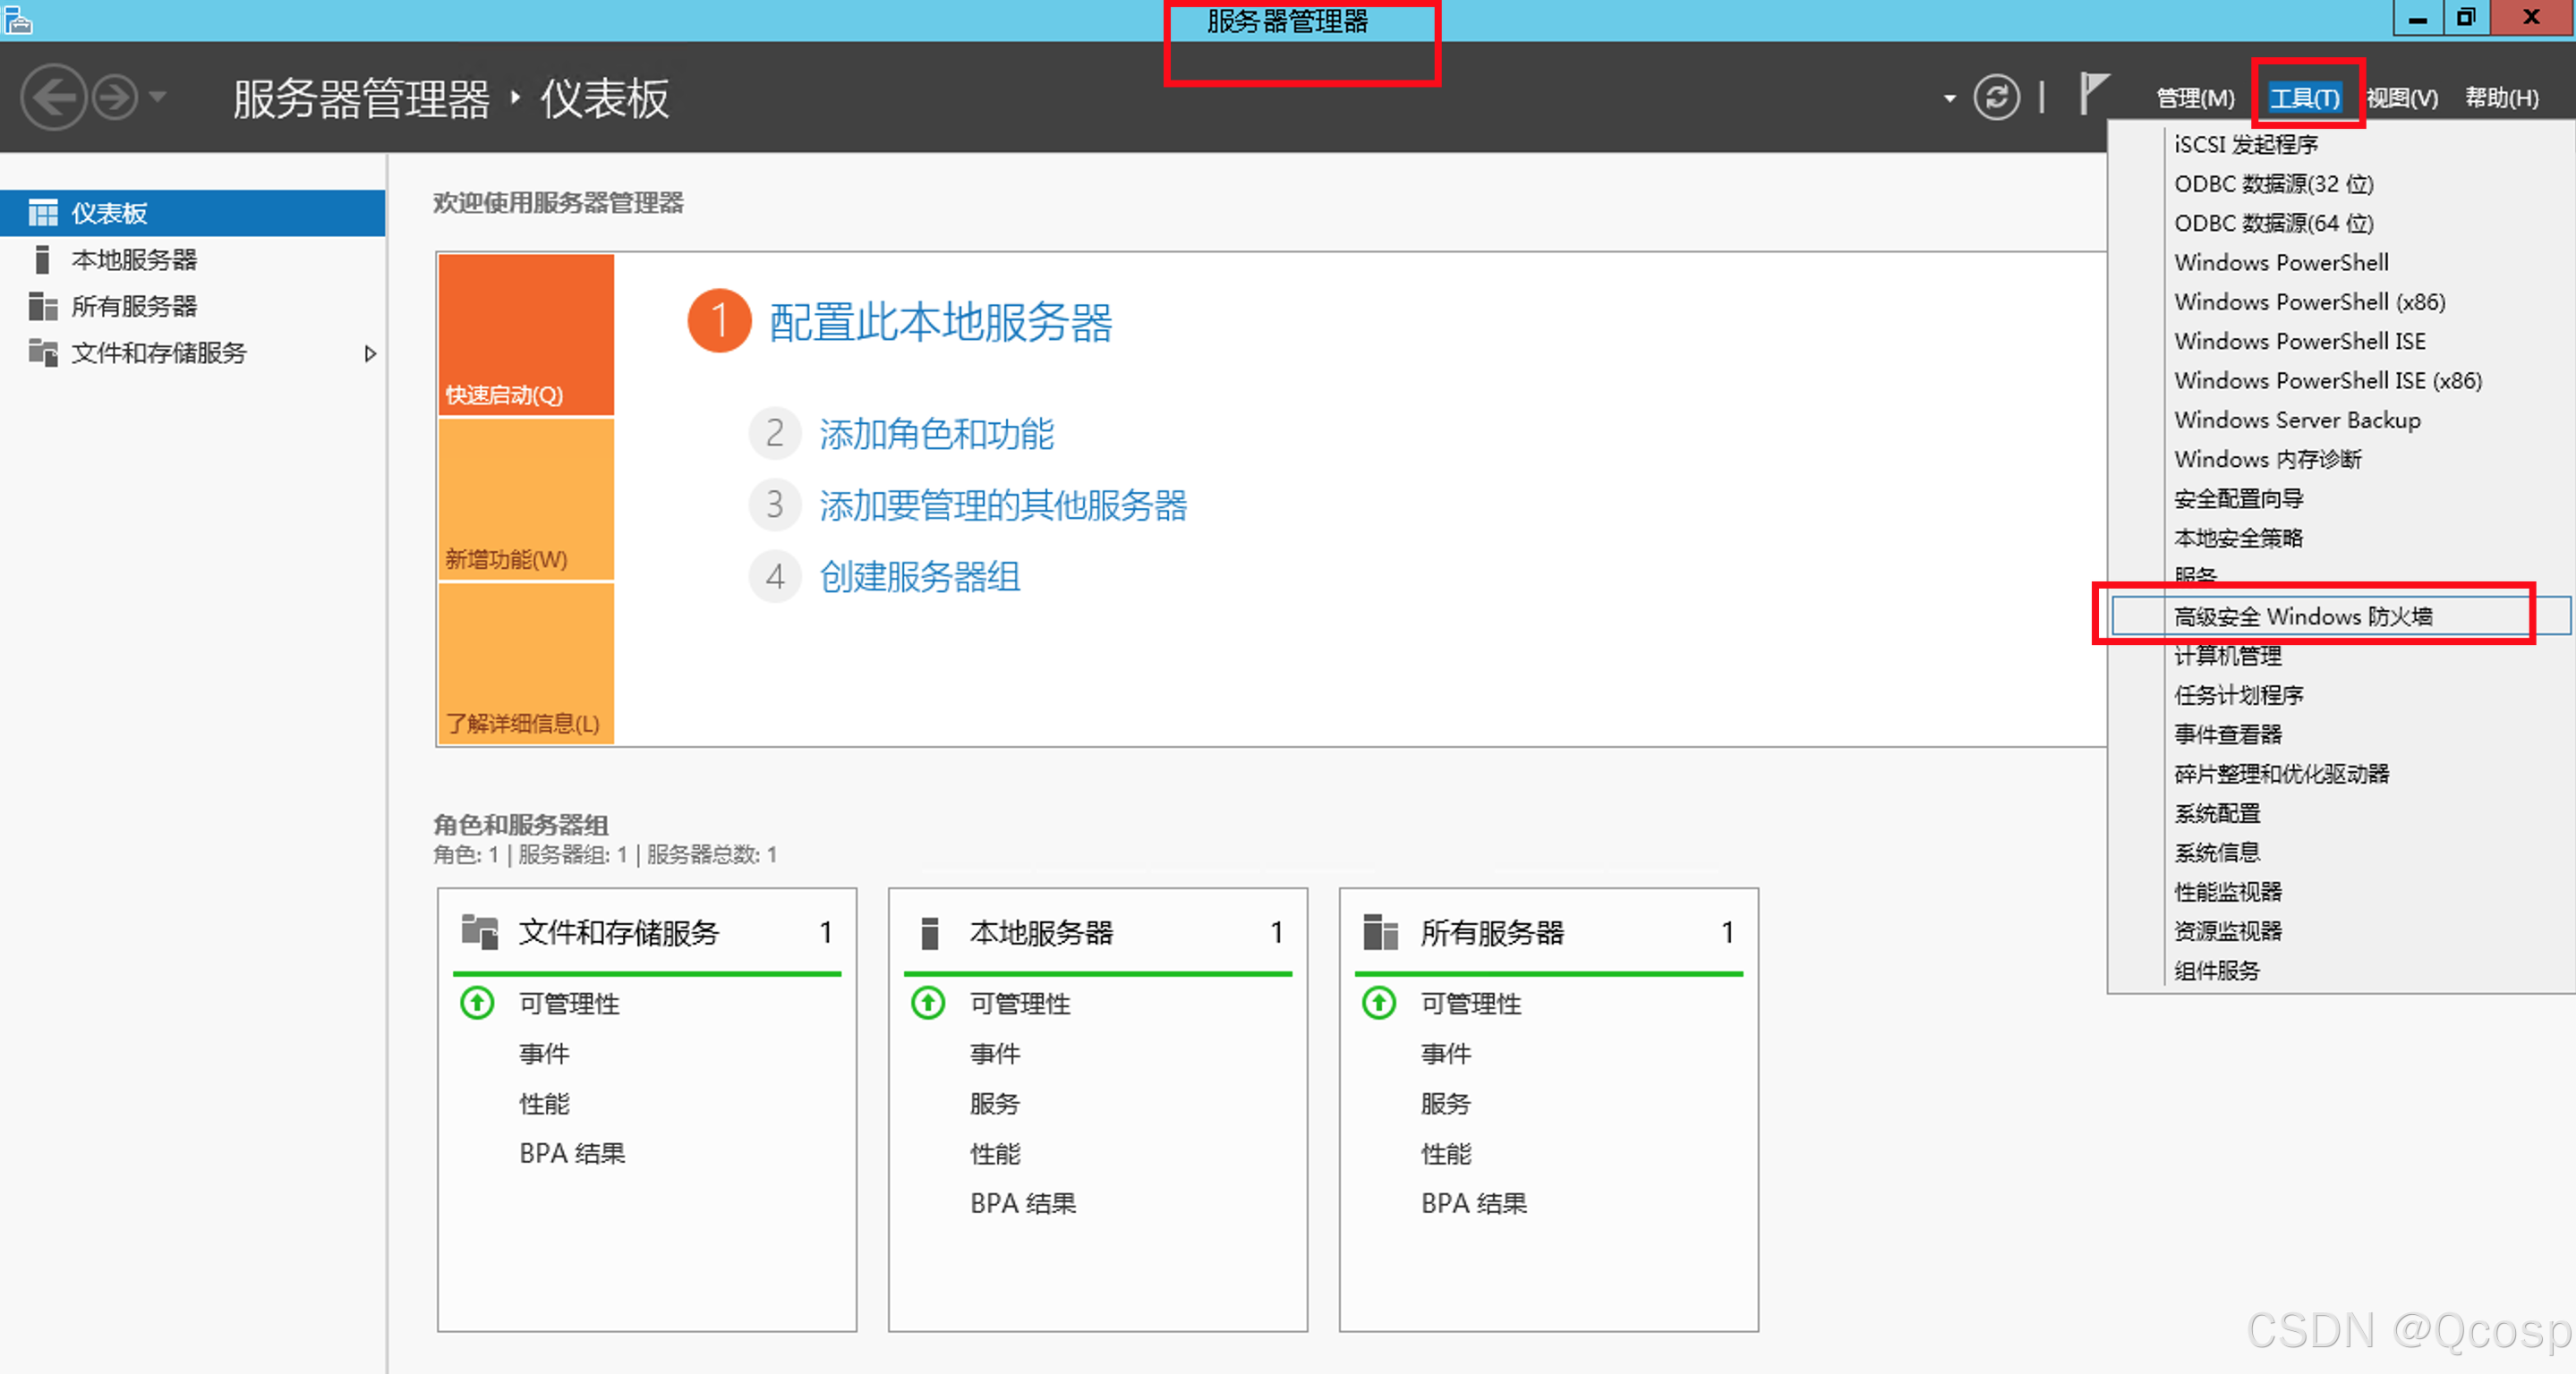This screenshot has width=2576, height=1374.
Task: Select the 所有服务器 sidebar item
Action: click(x=134, y=307)
